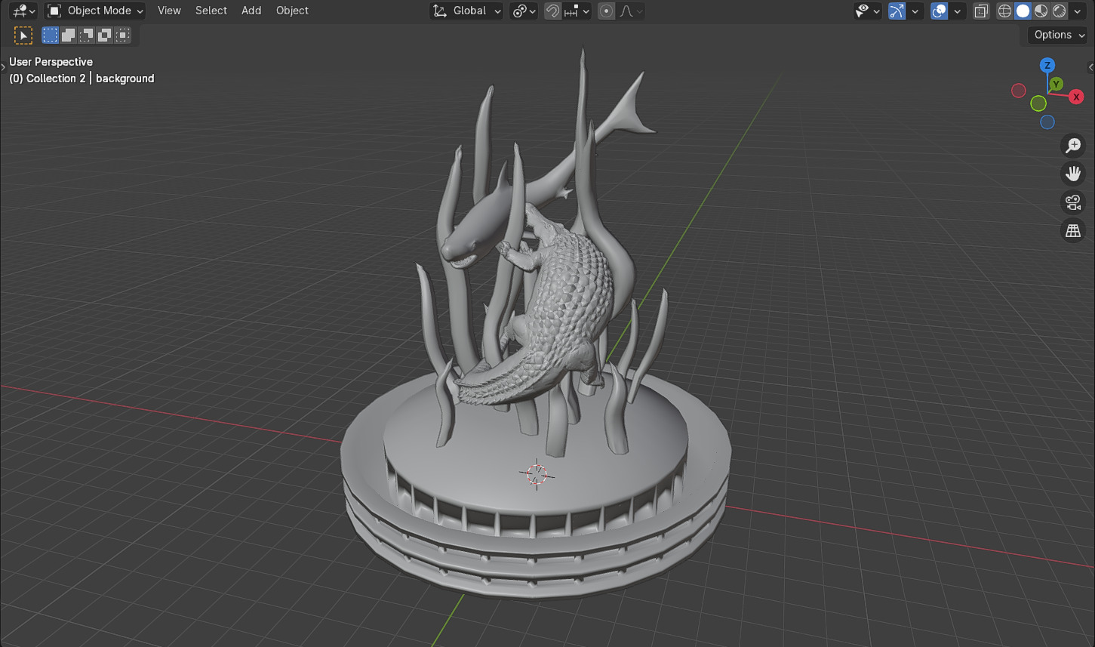1095x647 pixels.
Task: Click the pan view hand icon
Action: click(1072, 174)
